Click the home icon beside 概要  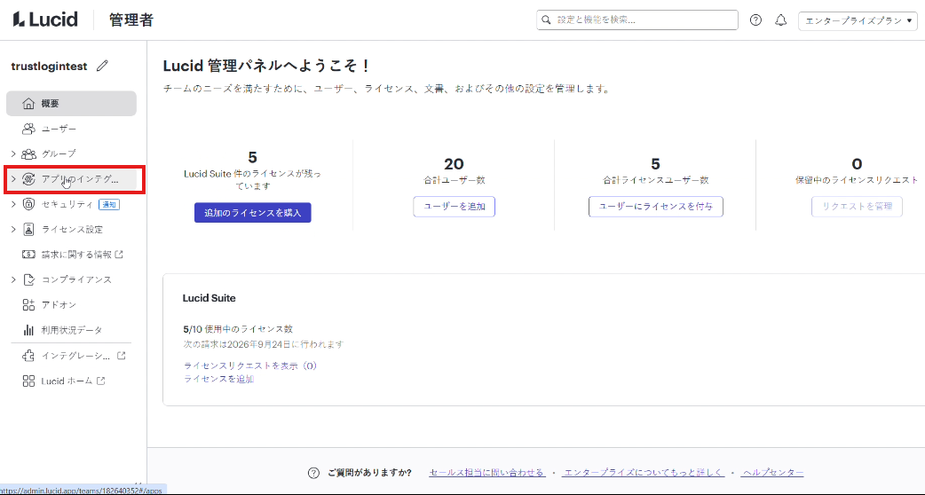click(28, 105)
